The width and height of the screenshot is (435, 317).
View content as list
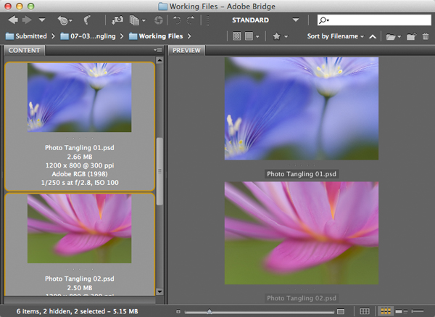point(418,311)
